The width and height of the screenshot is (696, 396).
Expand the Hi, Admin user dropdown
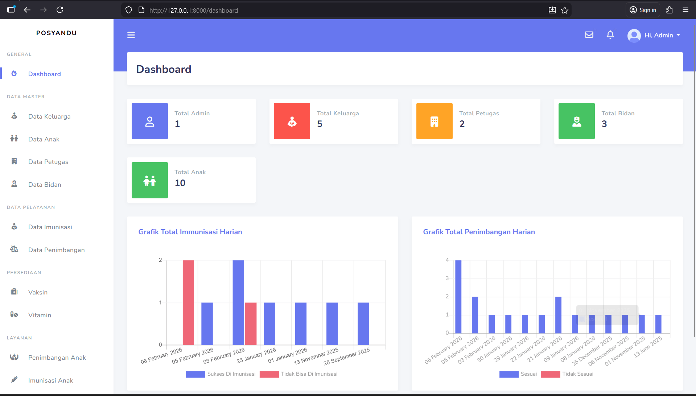coord(654,35)
